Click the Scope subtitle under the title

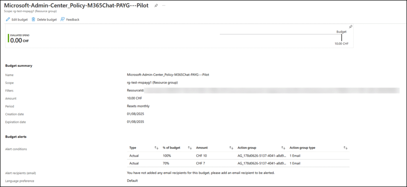pos(30,11)
